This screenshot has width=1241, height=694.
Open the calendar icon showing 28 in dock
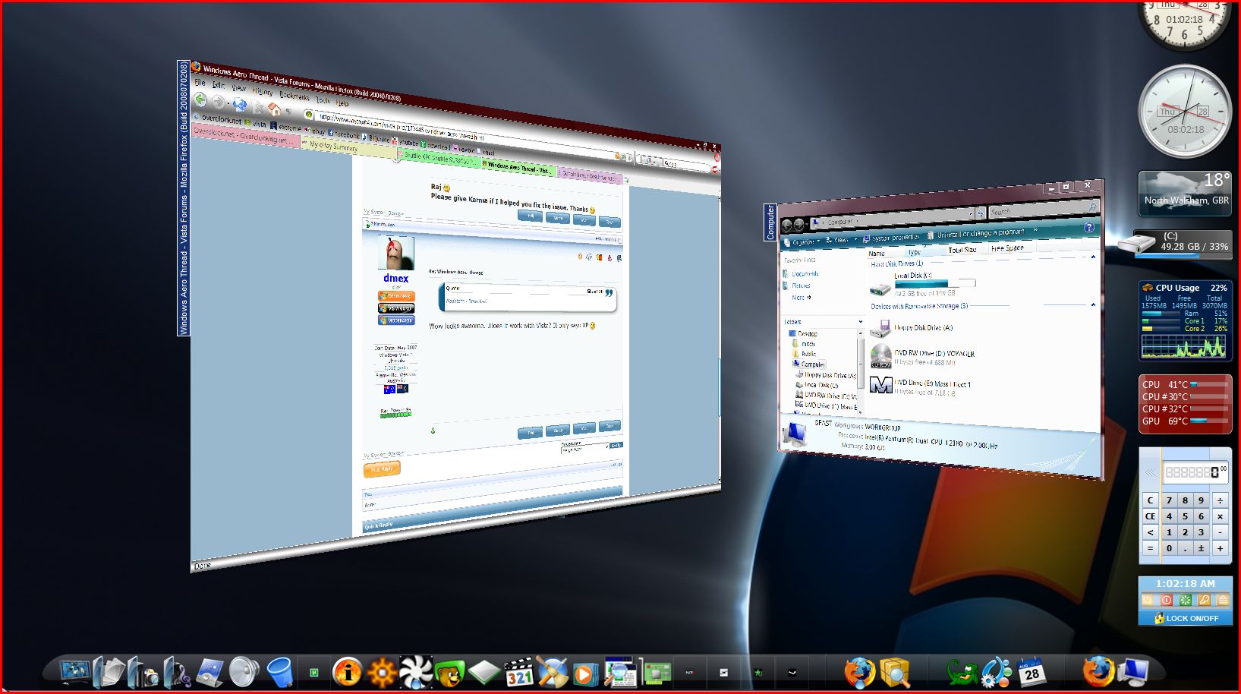click(1032, 672)
